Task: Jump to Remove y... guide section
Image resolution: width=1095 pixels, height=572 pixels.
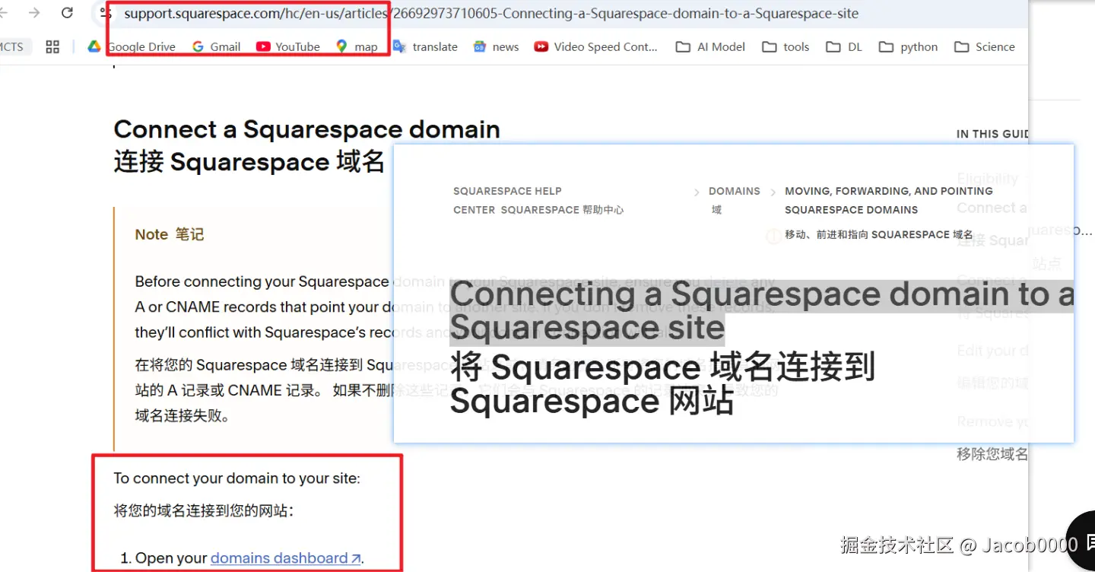Action: [992, 421]
